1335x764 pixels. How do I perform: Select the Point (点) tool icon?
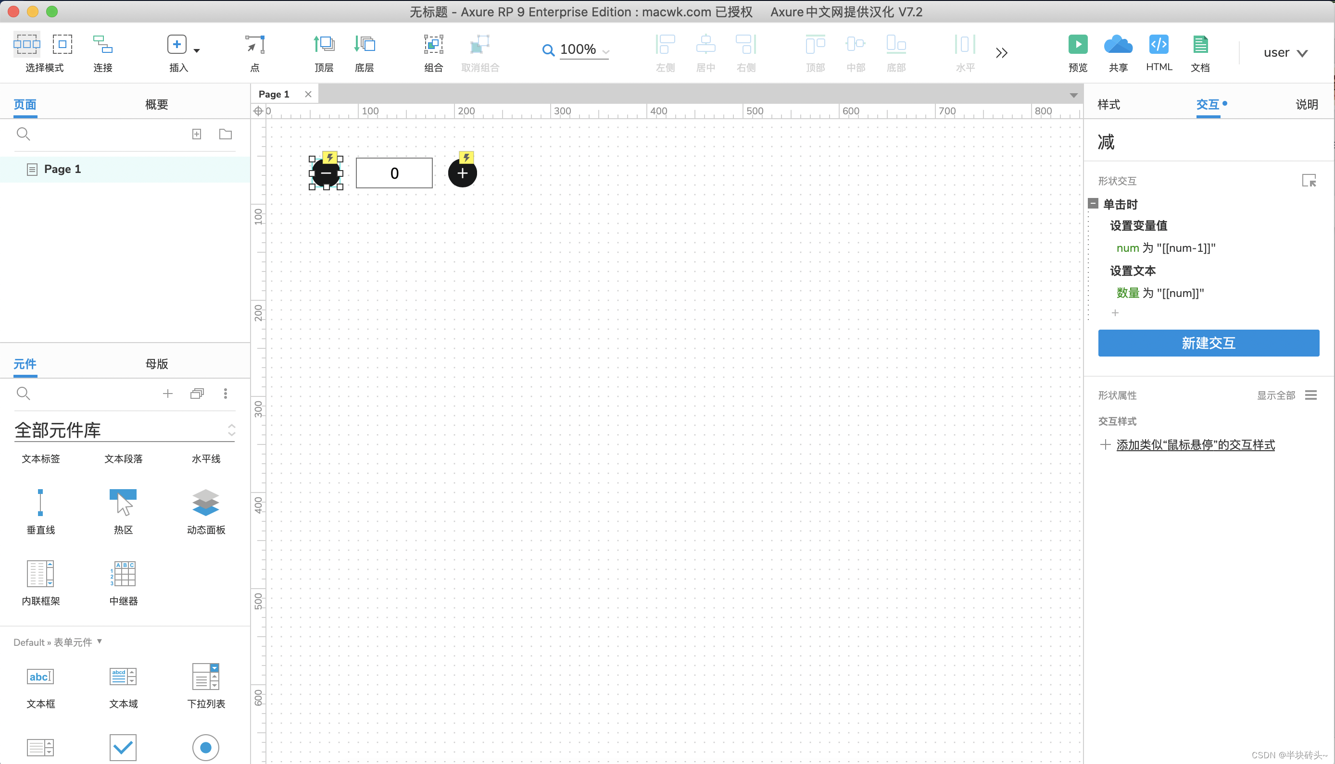[255, 45]
